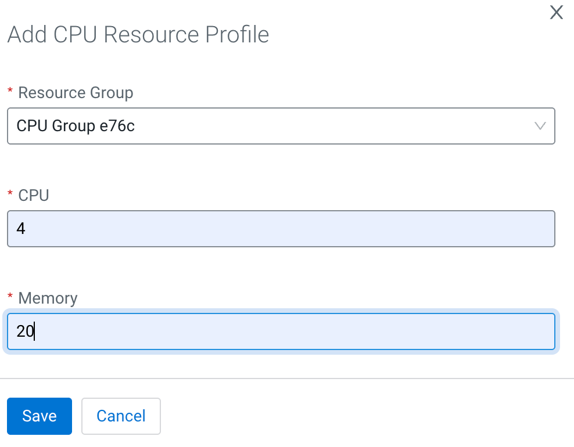Screen dimensions: 574x447
Task: Click the value 20 in Memory field
Action: tap(25, 332)
